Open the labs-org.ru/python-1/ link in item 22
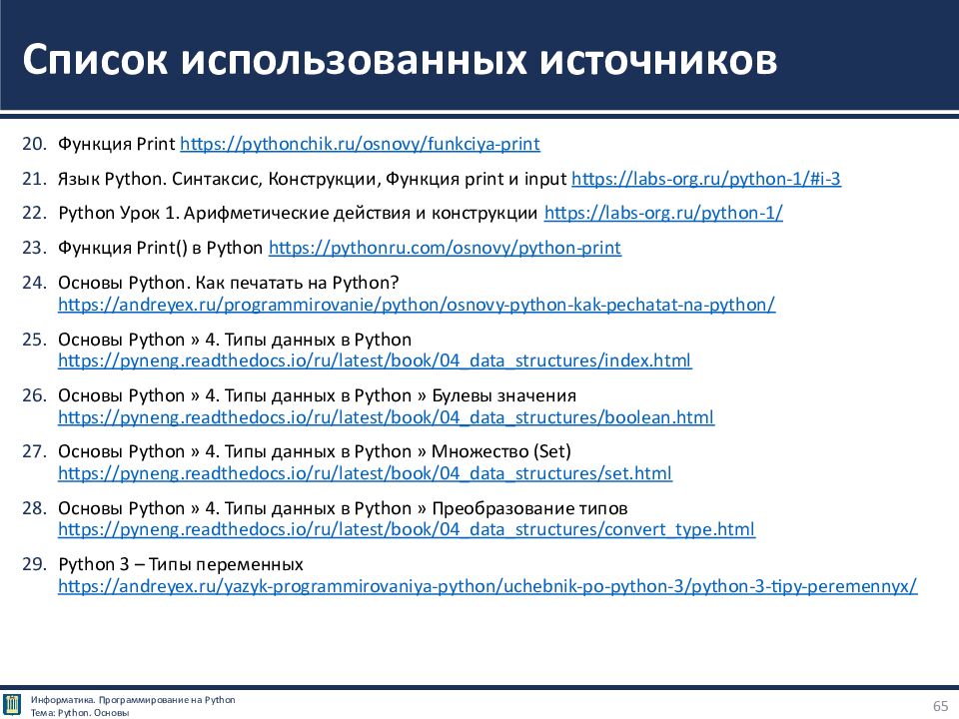Image resolution: width=959 pixels, height=719 pixels. (x=663, y=213)
